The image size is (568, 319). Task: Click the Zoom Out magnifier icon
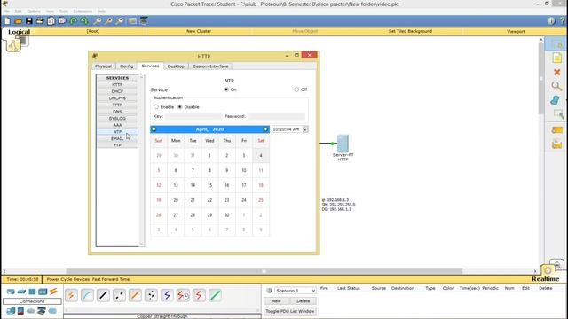pyautogui.click(x=120, y=21)
